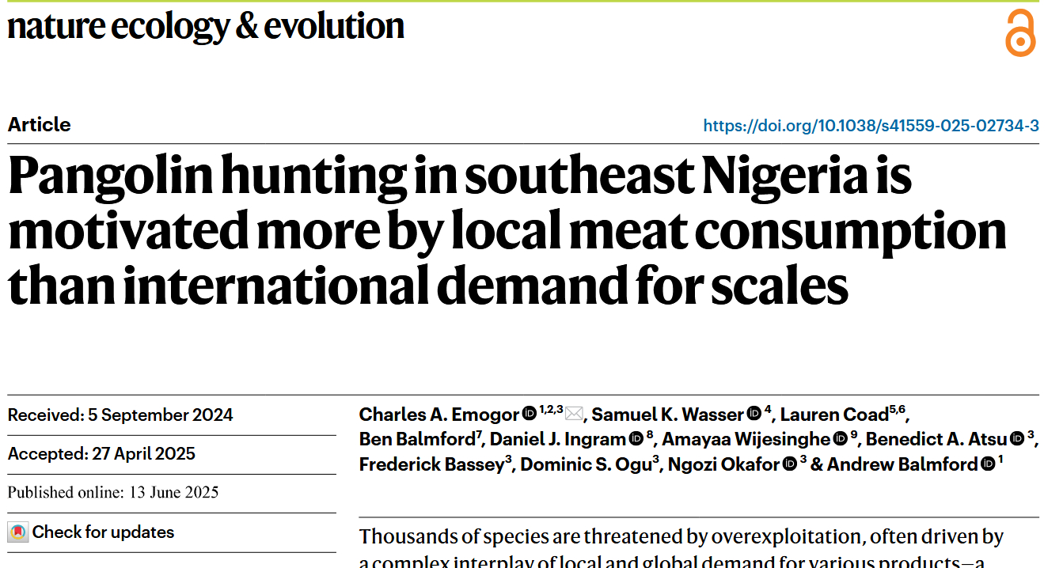Click affiliation superscript 7 after Ben Balmford

click(480, 434)
